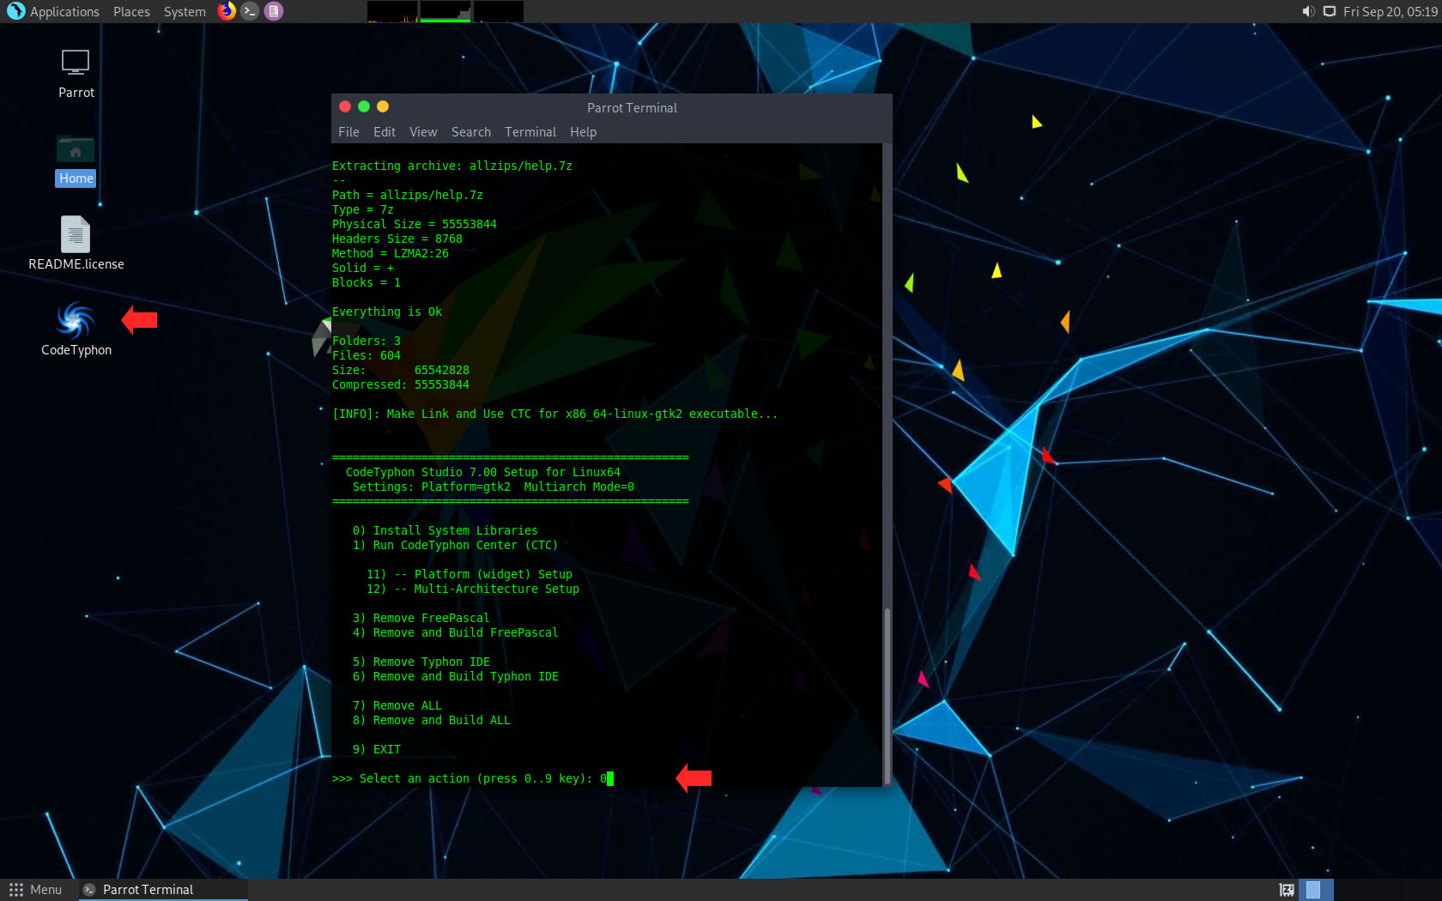Launch Firefox from the top panel
1442x901 pixels.
[x=227, y=11]
